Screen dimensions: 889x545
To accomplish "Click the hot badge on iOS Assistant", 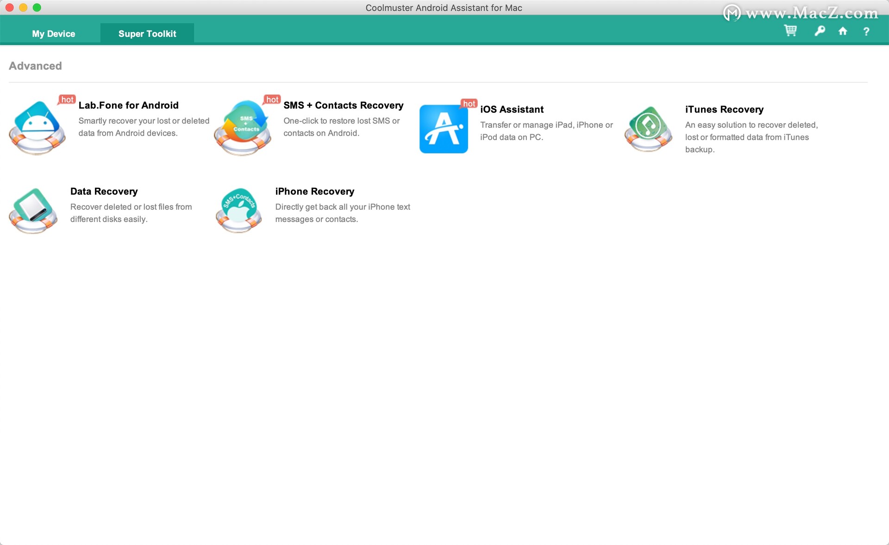I will tap(469, 104).
